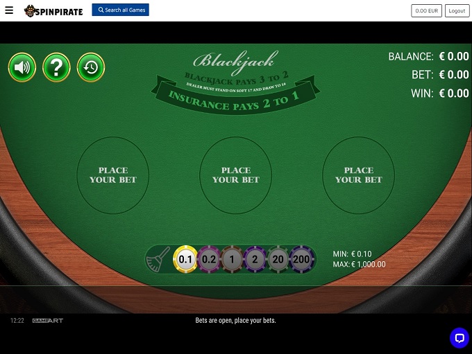Select the 1 value chip

point(232,259)
